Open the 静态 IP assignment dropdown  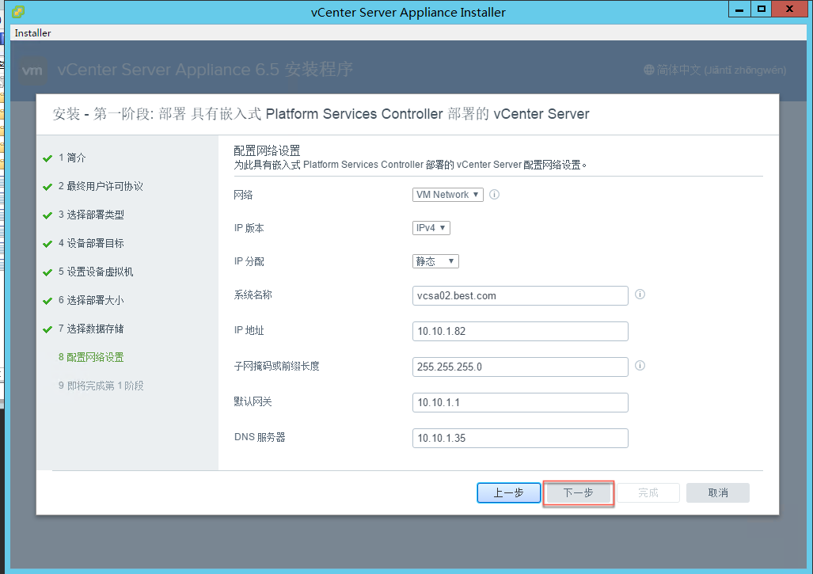435,261
